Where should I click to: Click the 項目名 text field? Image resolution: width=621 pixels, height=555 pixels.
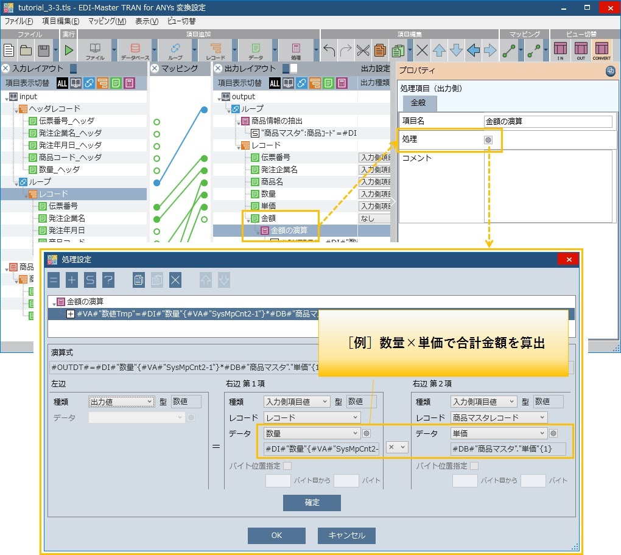pyautogui.click(x=548, y=121)
